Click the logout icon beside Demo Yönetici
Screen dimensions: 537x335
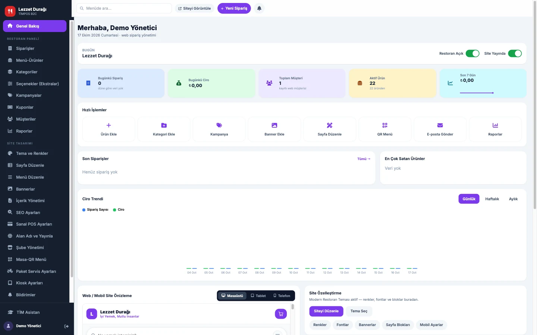click(x=66, y=326)
